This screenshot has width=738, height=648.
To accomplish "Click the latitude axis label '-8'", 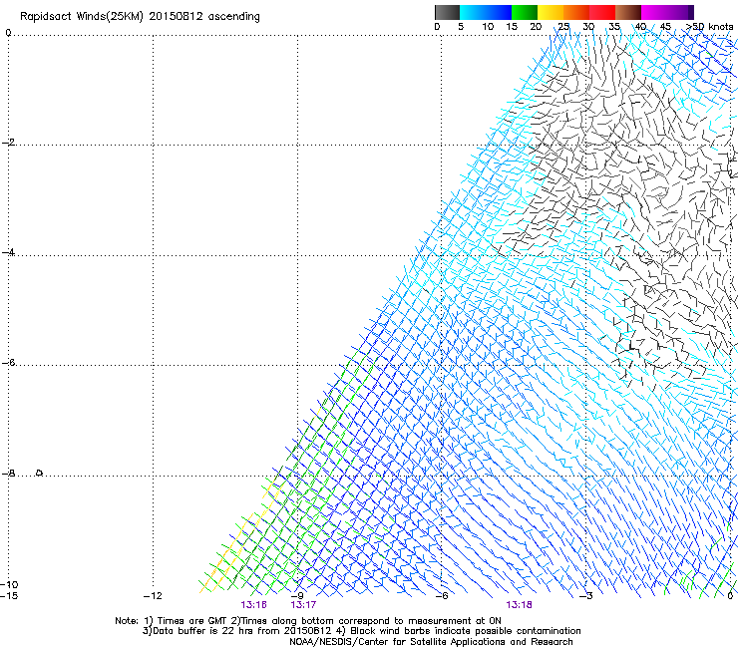I will tap(8, 474).
